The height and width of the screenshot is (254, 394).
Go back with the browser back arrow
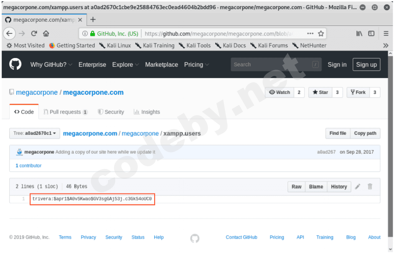(10, 33)
